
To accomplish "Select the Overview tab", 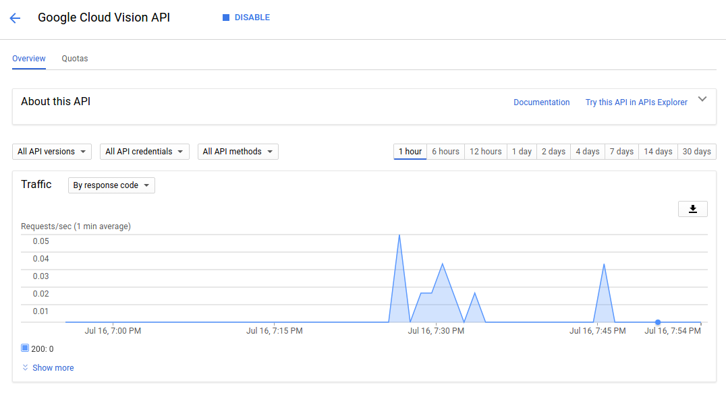I will [x=29, y=59].
